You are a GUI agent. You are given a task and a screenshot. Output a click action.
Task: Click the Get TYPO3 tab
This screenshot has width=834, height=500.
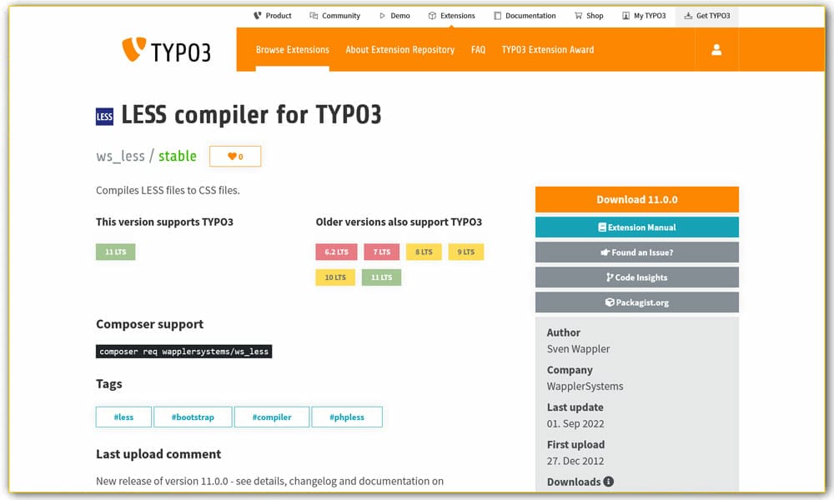click(x=707, y=15)
